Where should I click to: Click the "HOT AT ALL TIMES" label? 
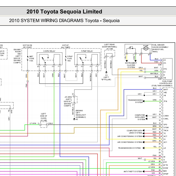65,46
